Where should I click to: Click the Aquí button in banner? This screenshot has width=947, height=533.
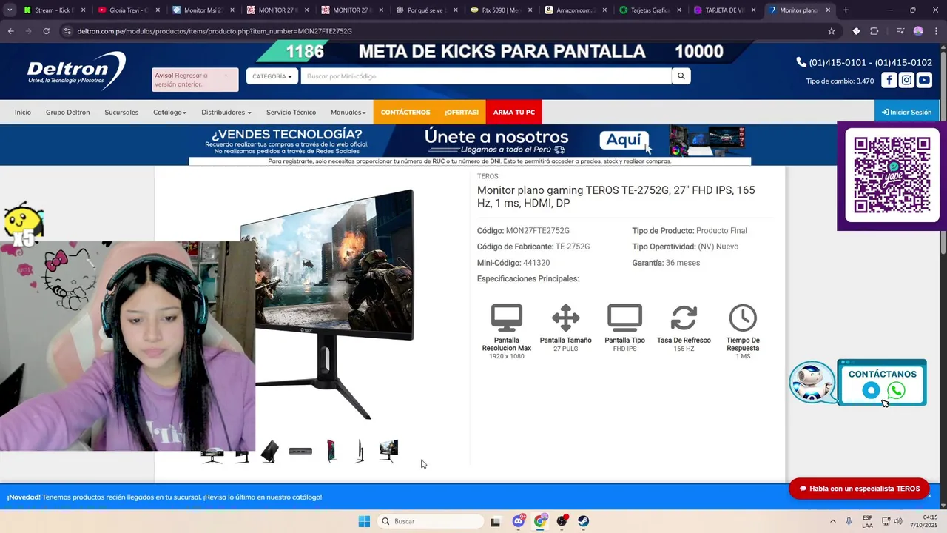(624, 140)
